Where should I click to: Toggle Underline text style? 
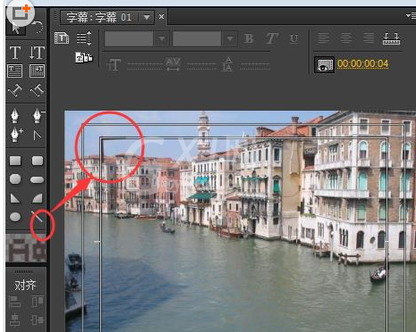click(x=293, y=38)
